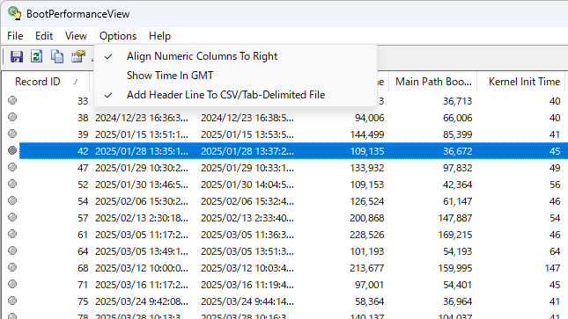
Task: Click the row icon for selected record 42
Action: pyautogui.click(x=12, y=150)
